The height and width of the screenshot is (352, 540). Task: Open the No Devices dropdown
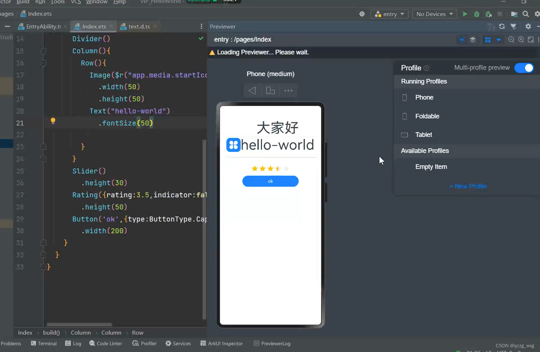point(434,14)
